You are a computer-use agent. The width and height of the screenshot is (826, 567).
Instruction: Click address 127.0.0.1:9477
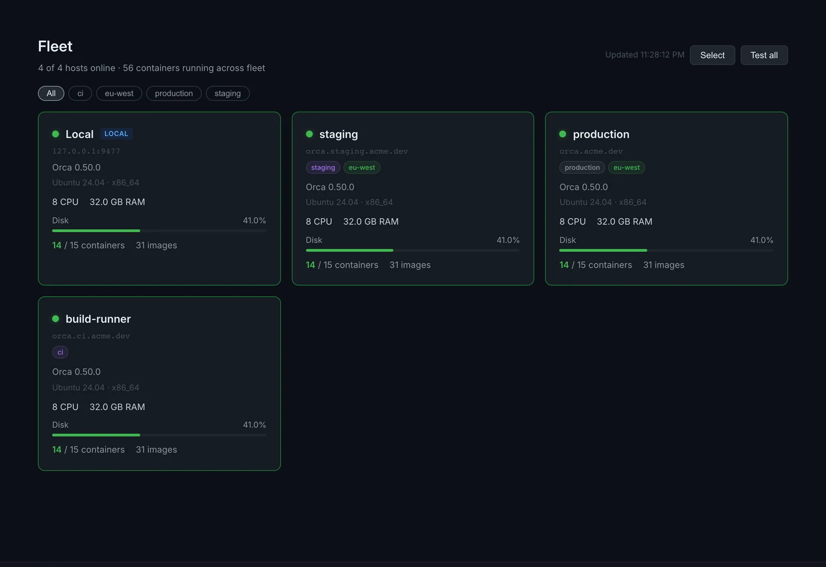(86, 151)
